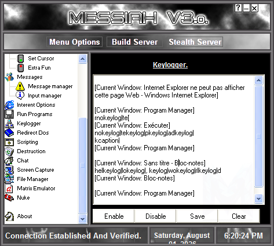Click the Disable keylogger button
Screen dimensions: 274x246
tap(155, 216)
